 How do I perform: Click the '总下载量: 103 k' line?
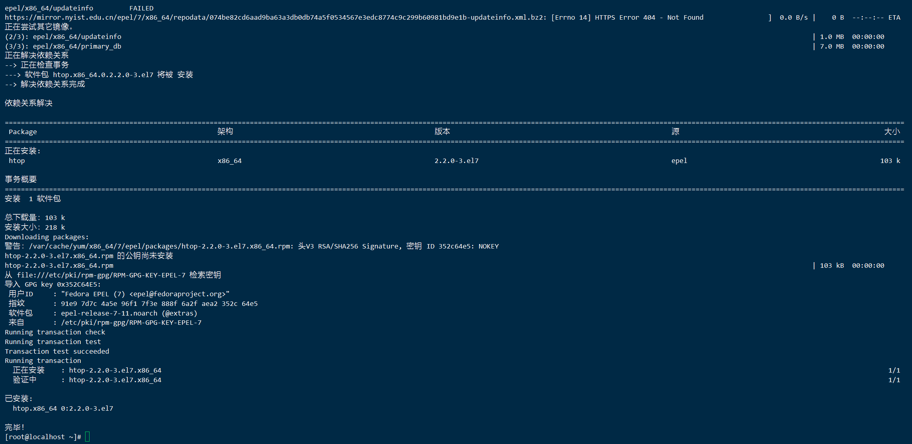click(35, 218)
